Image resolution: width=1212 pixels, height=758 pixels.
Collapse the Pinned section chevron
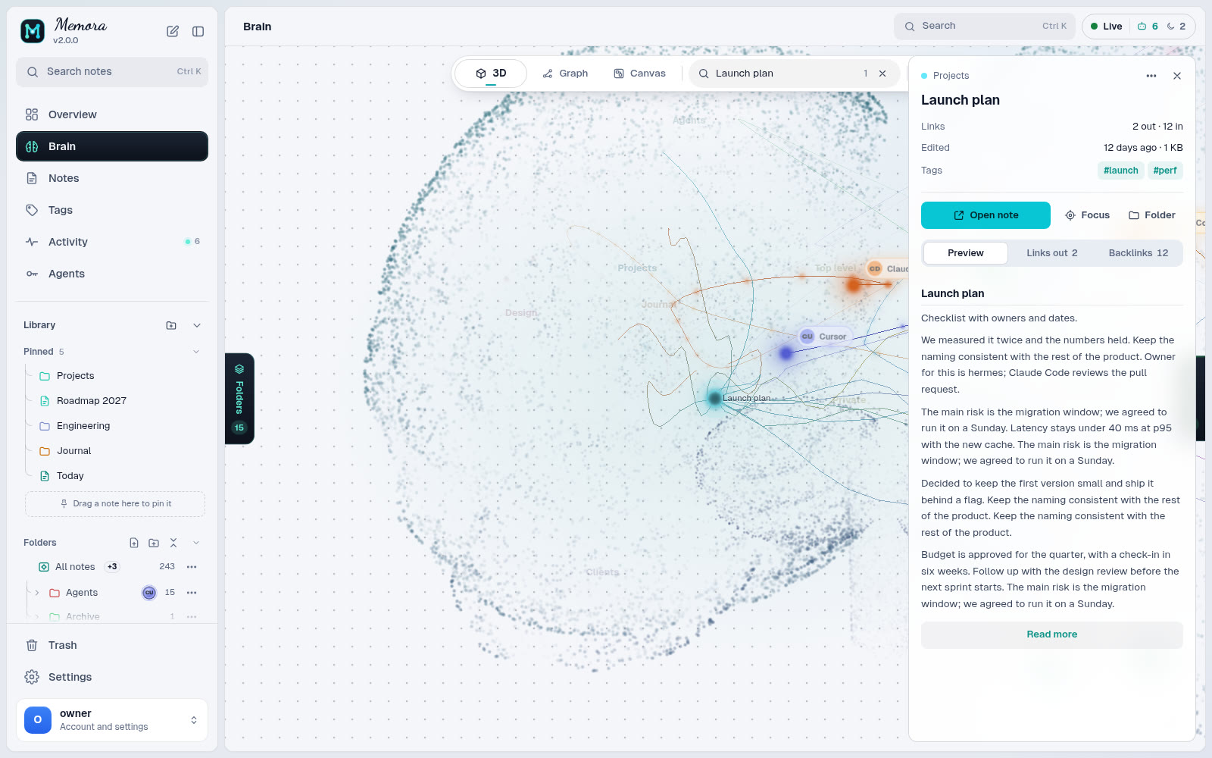pos(196,352)
